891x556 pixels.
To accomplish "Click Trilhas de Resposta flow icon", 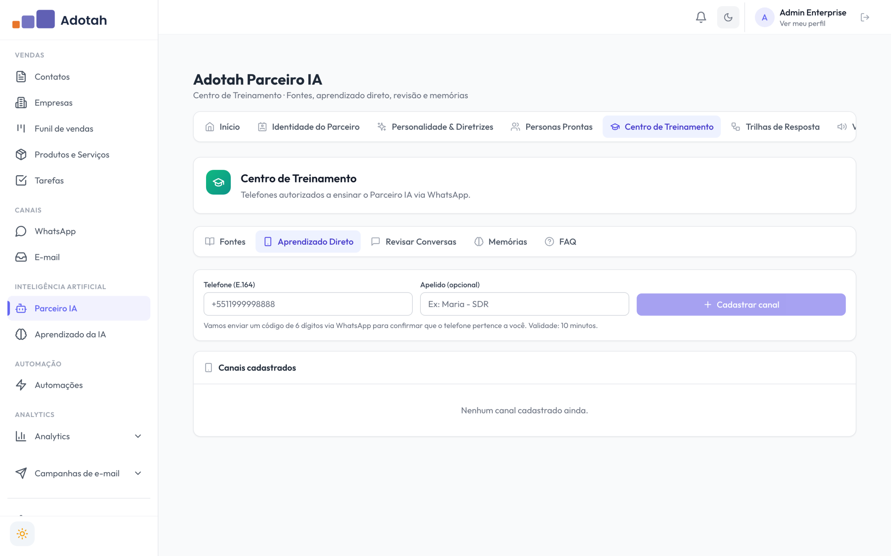I will point(736,127).
